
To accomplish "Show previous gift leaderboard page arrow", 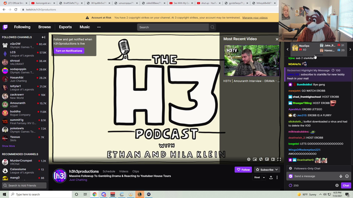I will 287,49.
